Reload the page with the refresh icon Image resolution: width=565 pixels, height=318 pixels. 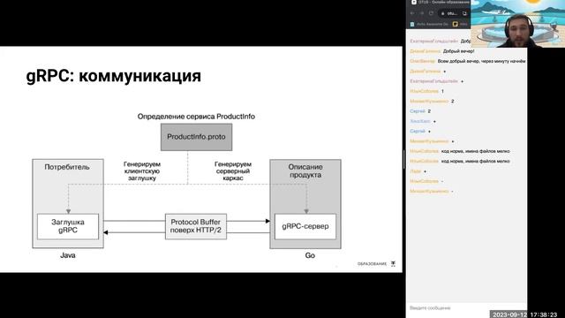[431, 13]
